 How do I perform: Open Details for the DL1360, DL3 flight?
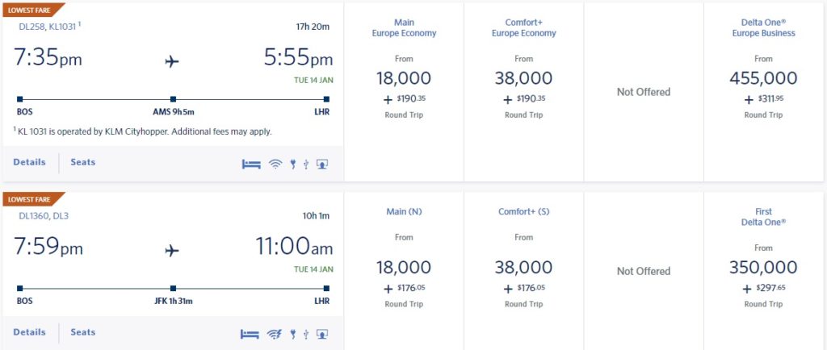click(29, 331)
